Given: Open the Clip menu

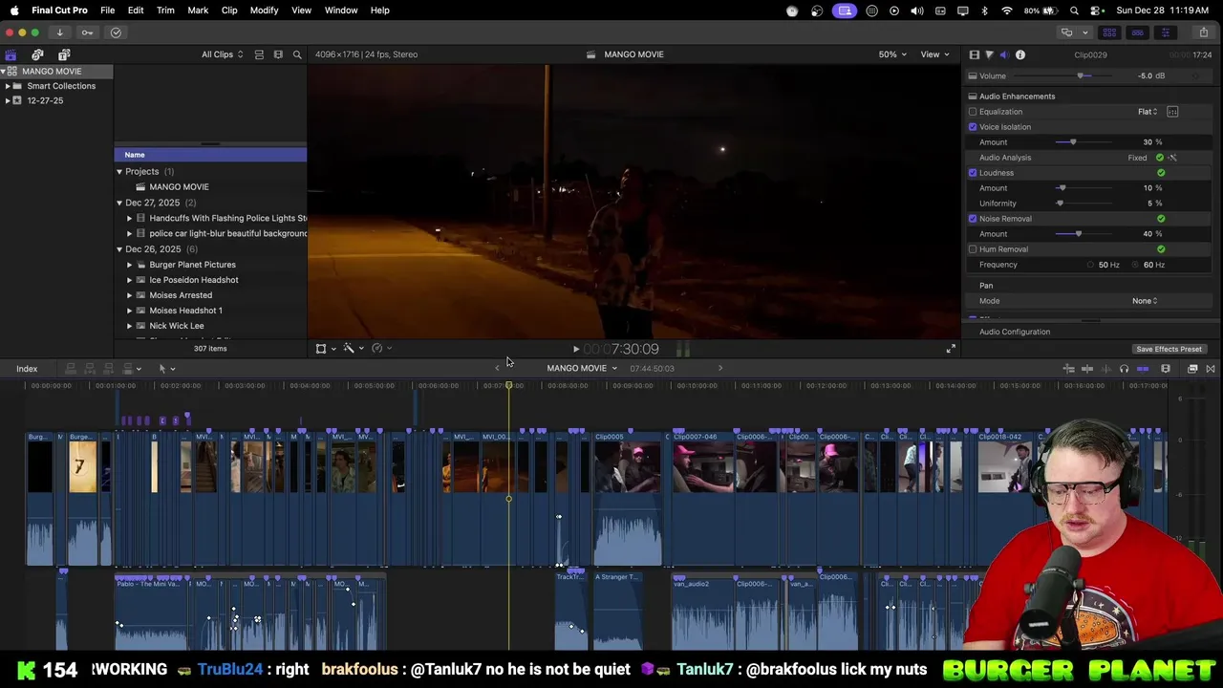Looking at the screenshot, I should pyautogui.click(x=229, y=11).
